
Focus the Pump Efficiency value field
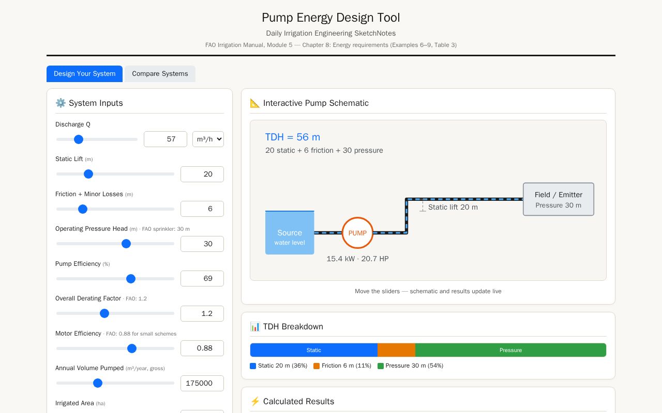202,279
